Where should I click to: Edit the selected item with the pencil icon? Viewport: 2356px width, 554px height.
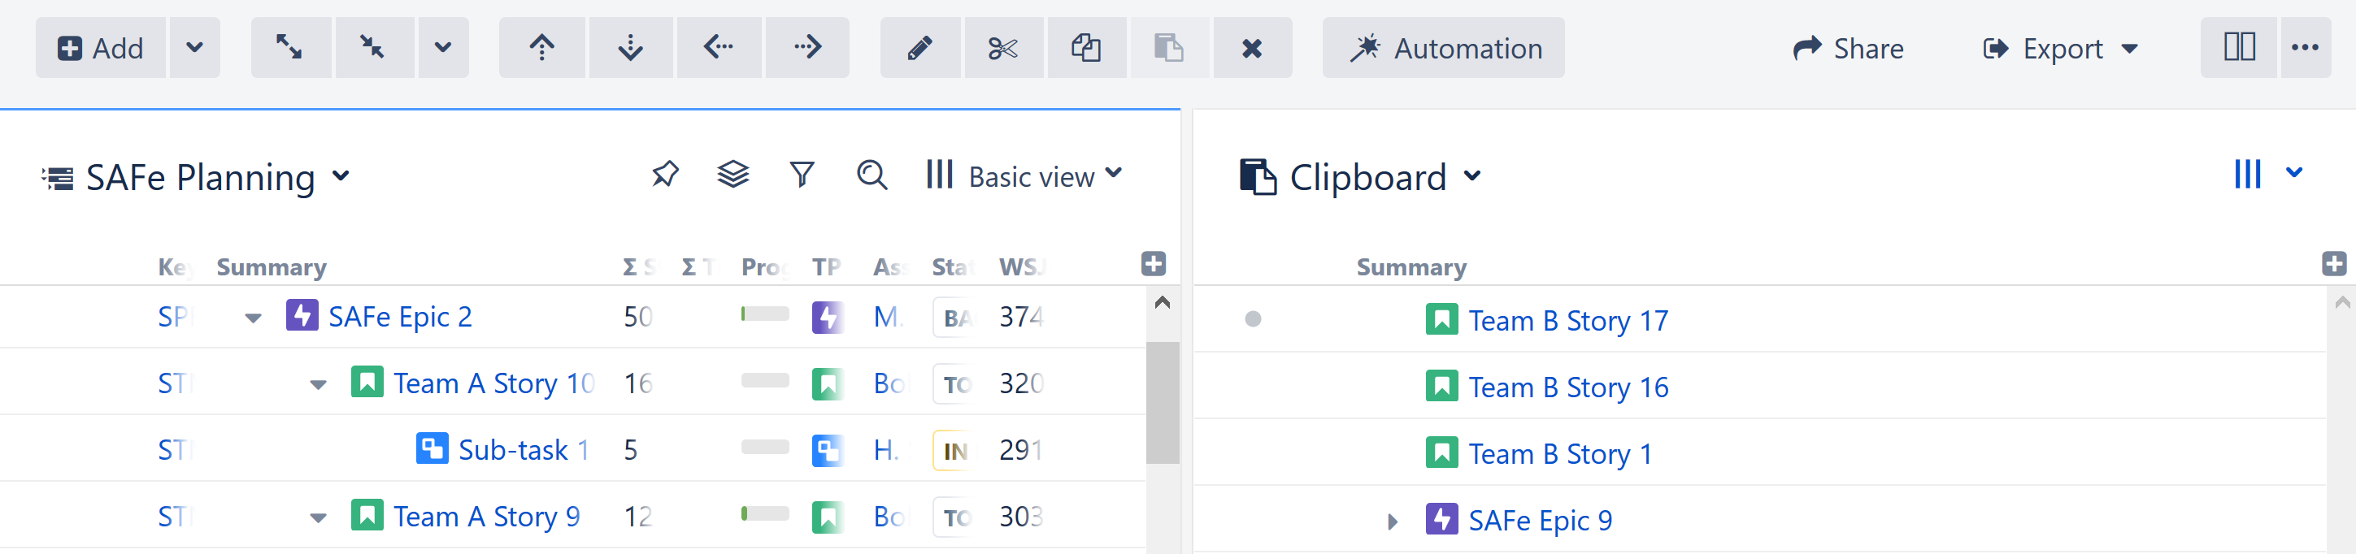tap(920, 48)
